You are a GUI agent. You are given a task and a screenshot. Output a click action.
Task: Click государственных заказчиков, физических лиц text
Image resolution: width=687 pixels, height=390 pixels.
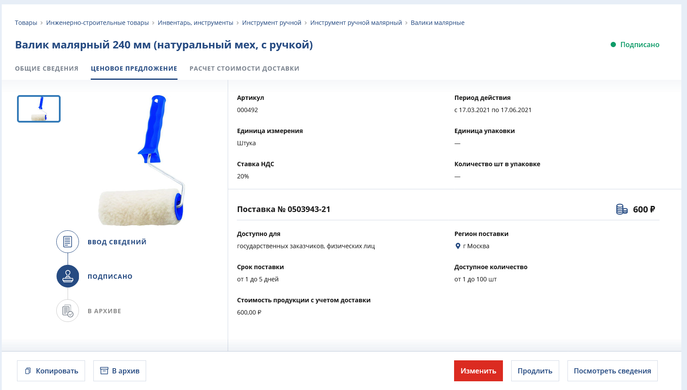[x=306, y=246]
